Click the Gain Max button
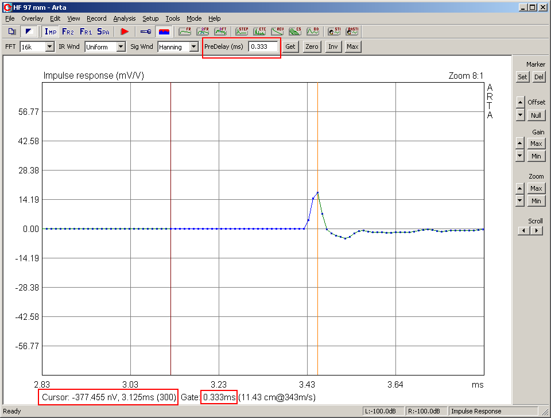The height and width of the screenshot is (418, 551). (536, 144)
